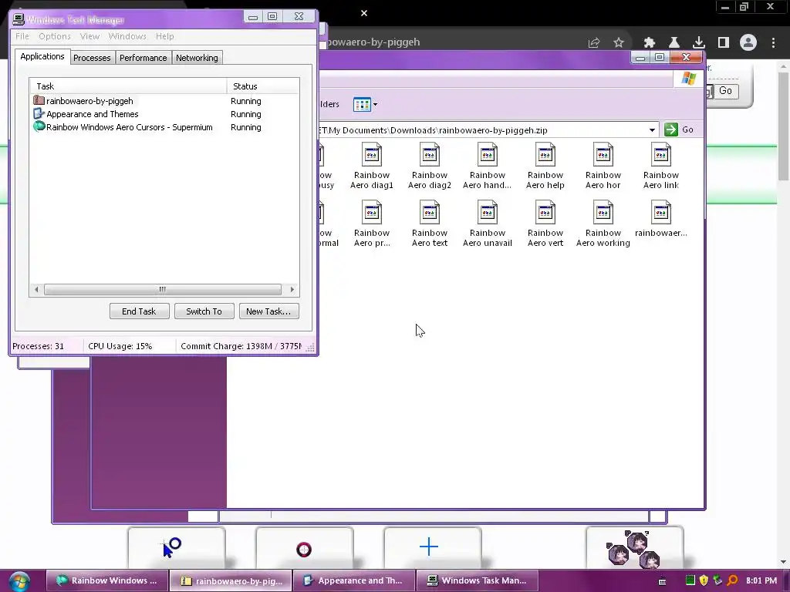Click the End Task button

pyautogui.click(x=139, y=311)
